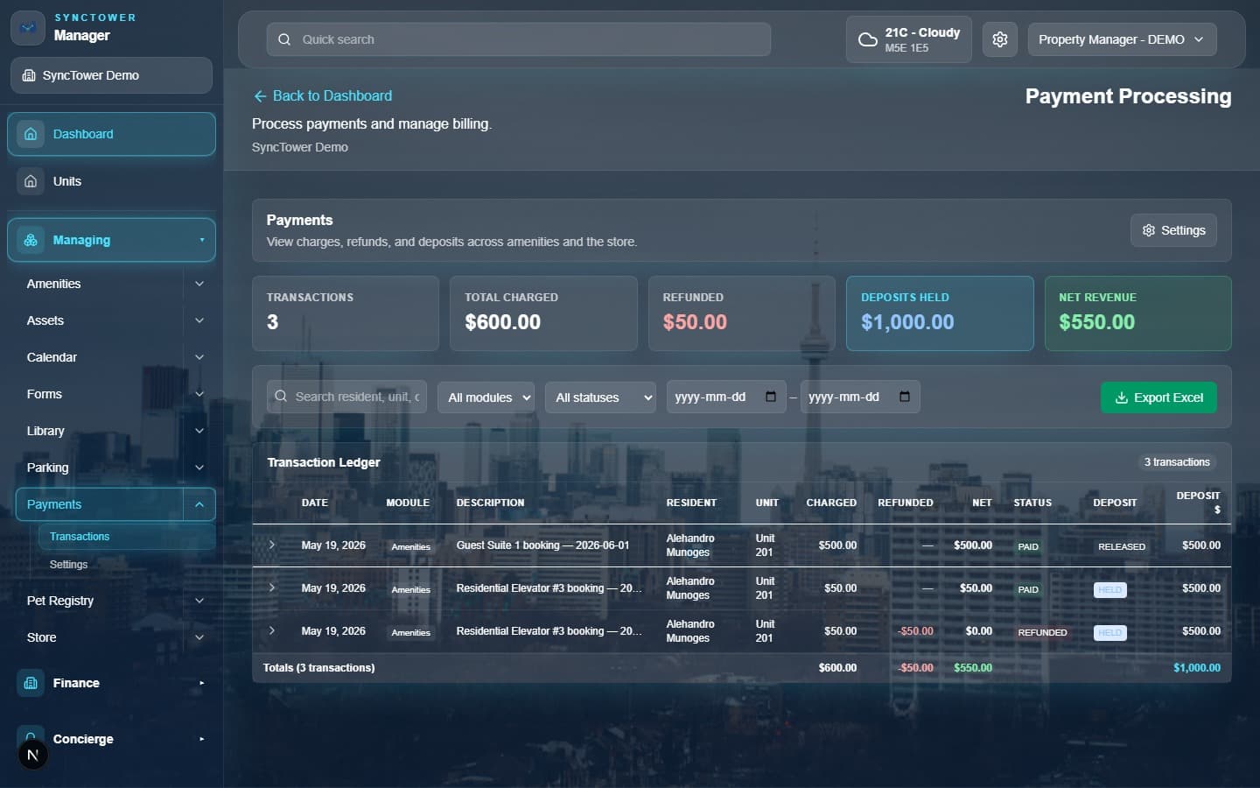1260x788 pixels.
Task: Expand the Concierge menu arrow
Action: tap(201, 739)
